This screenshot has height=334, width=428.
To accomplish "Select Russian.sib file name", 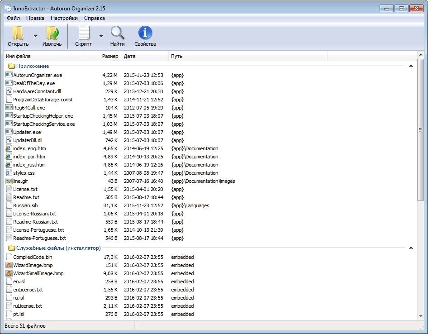I will 25,205.
